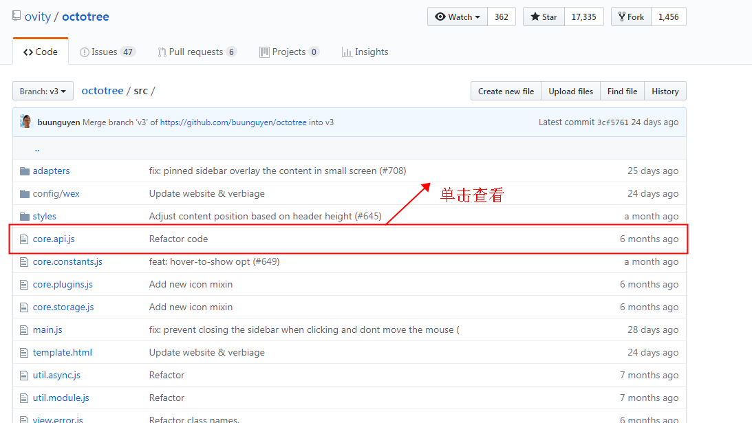Open the octotree repository title link
The image size is (752, 423).
pos(85,17)
